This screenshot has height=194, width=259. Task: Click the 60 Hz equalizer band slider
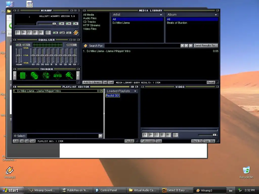[33, 55]
